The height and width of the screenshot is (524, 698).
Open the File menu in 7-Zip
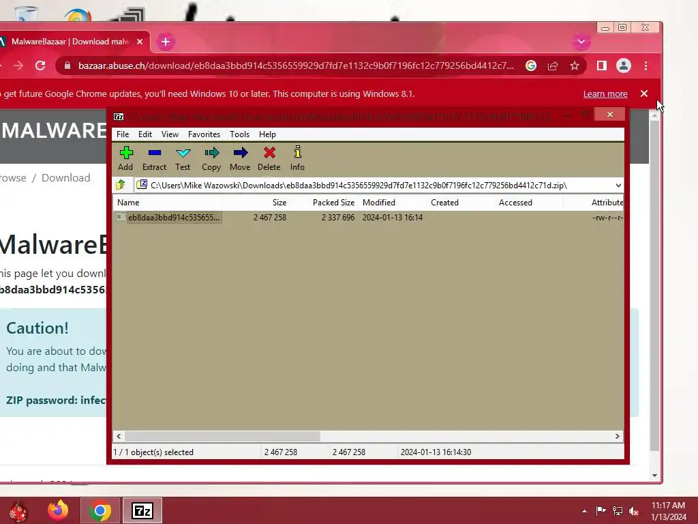[x=123, y=134]
